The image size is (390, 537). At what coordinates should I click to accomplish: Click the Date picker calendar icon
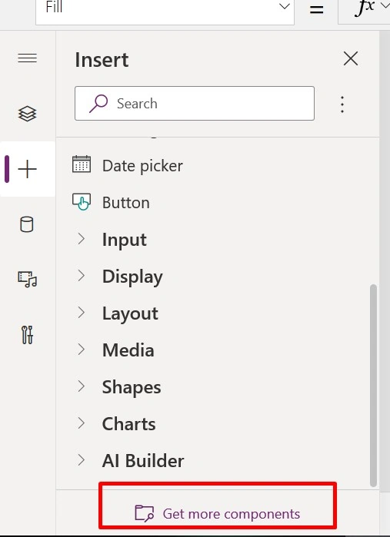click(82, 164)
